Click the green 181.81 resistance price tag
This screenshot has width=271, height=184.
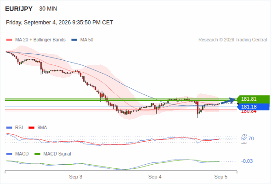[253, 99]
